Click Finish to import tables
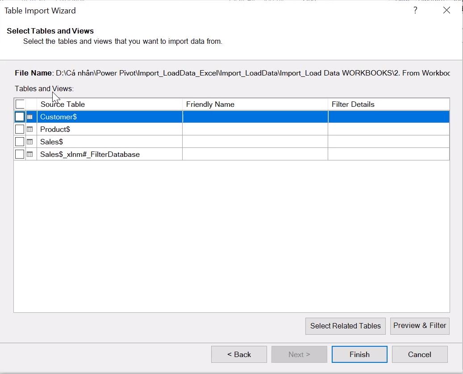 [359, 354]
